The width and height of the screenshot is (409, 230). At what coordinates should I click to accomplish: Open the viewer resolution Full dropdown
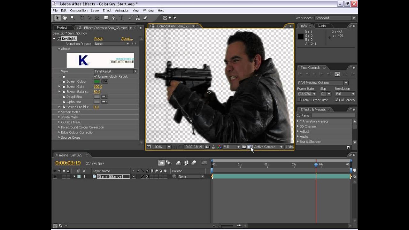click(x=231, y=147)
